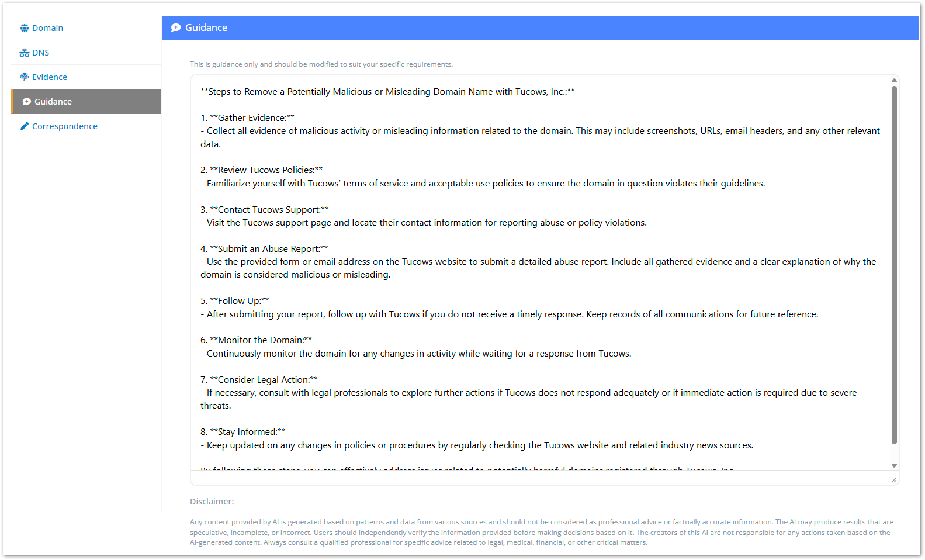Click the 'Guidance' title in the blue header

coord(206,27)
